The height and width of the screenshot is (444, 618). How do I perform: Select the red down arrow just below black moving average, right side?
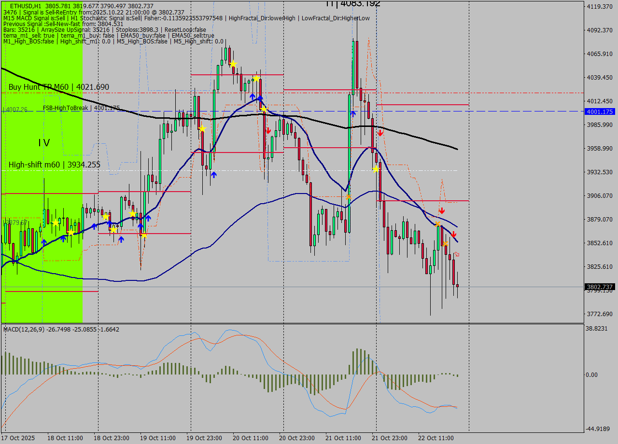coord(380,133)
